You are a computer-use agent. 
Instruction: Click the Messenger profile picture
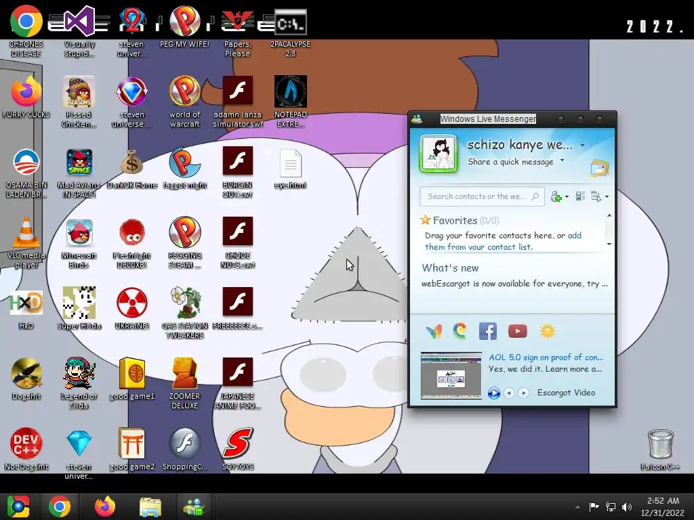coord(438,154)
